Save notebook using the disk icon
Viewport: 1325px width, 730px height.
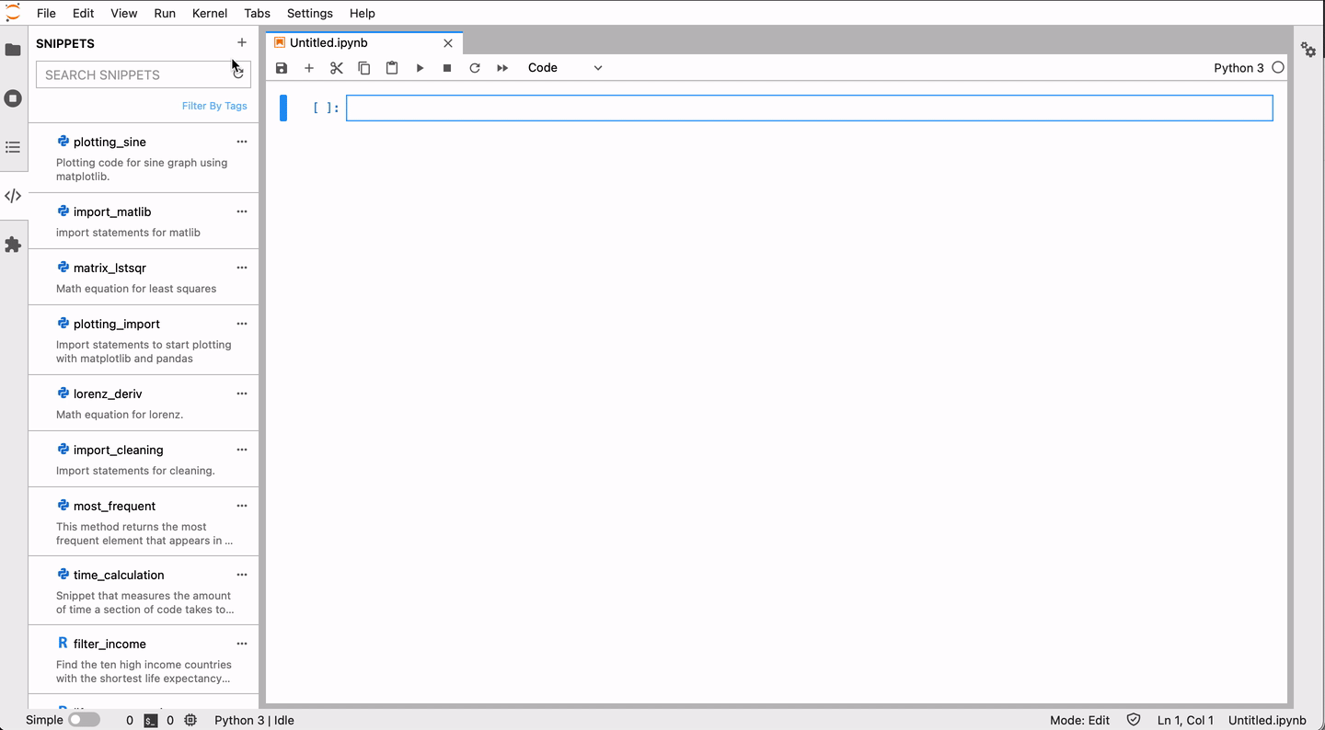coord(282,68)
